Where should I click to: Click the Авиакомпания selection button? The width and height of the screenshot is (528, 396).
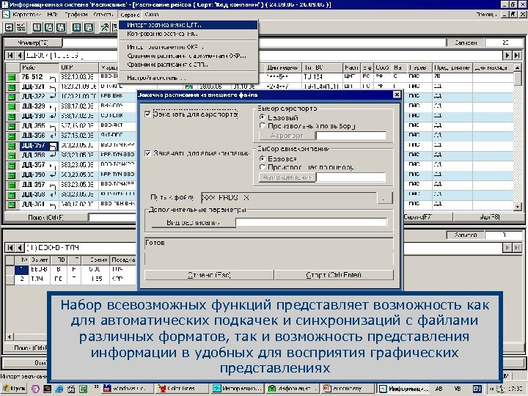click(287, 177)
